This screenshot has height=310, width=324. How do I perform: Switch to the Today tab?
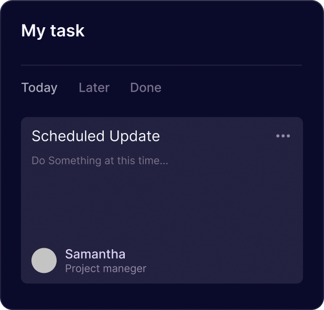point(39,88)
